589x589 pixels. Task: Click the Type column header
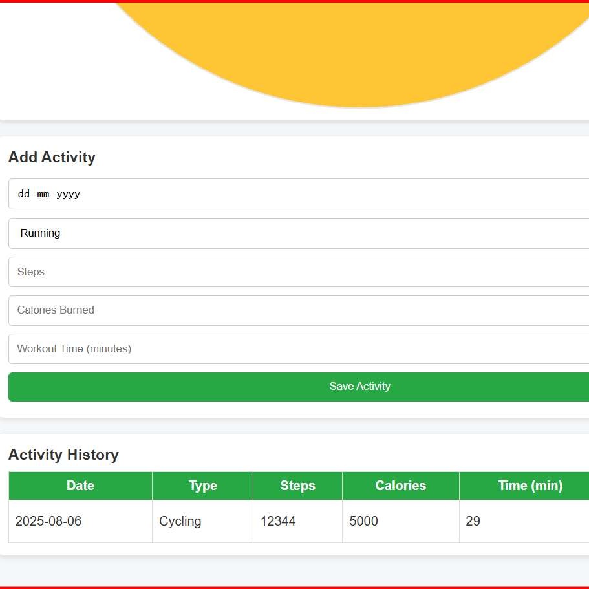pos(202,486)
